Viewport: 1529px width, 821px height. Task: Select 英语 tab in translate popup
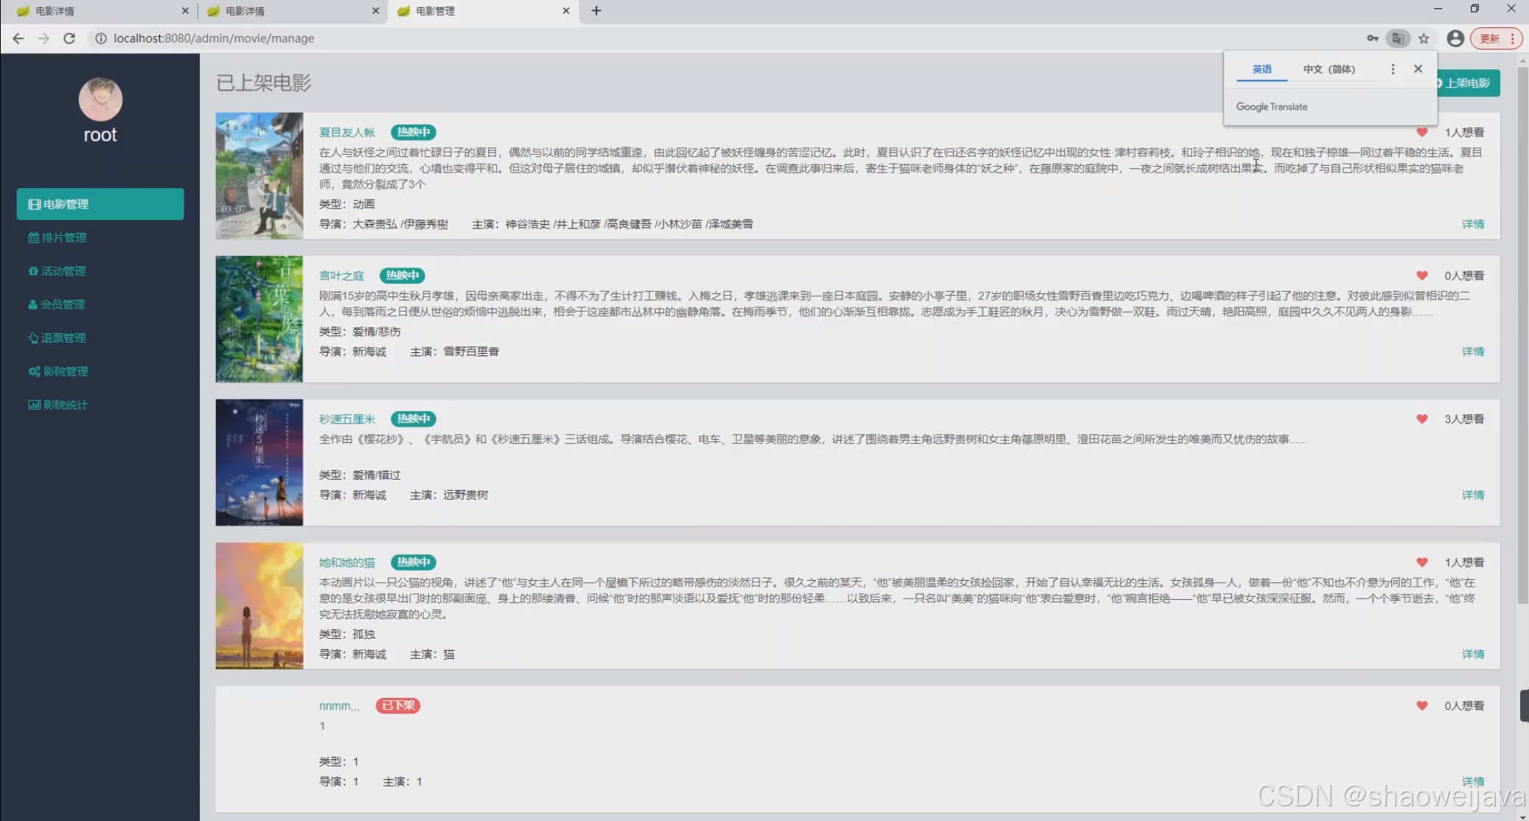(1261, 69)
